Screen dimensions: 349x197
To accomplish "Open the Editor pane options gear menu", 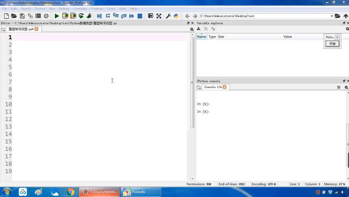I will click(x=192, y=29).
